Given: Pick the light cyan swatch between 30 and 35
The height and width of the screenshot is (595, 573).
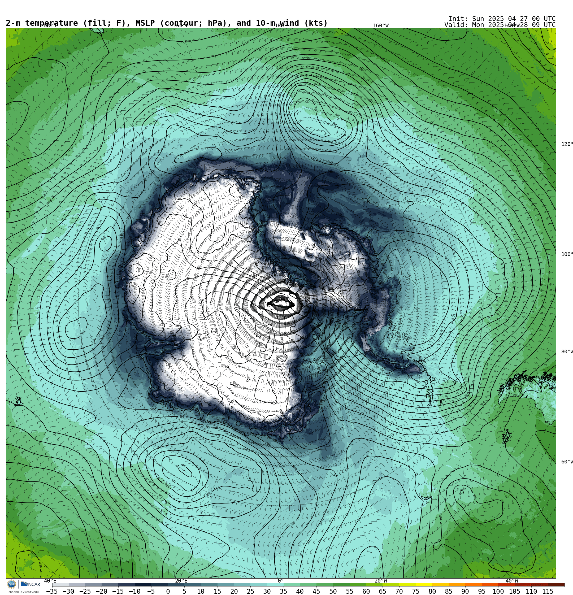Looking at the screenshot, I should coord(275,585).
